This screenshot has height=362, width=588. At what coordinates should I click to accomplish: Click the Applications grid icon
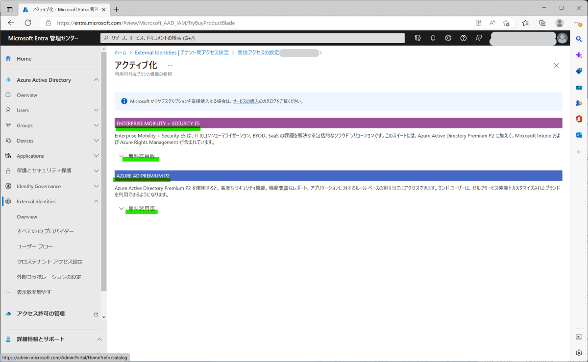pyautogui.click(x=8, y=156)
